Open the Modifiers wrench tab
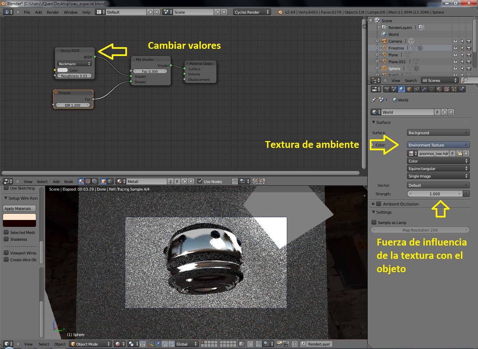Image resolution: width=478 pixels, height=349 pixels. click(424, 89)
